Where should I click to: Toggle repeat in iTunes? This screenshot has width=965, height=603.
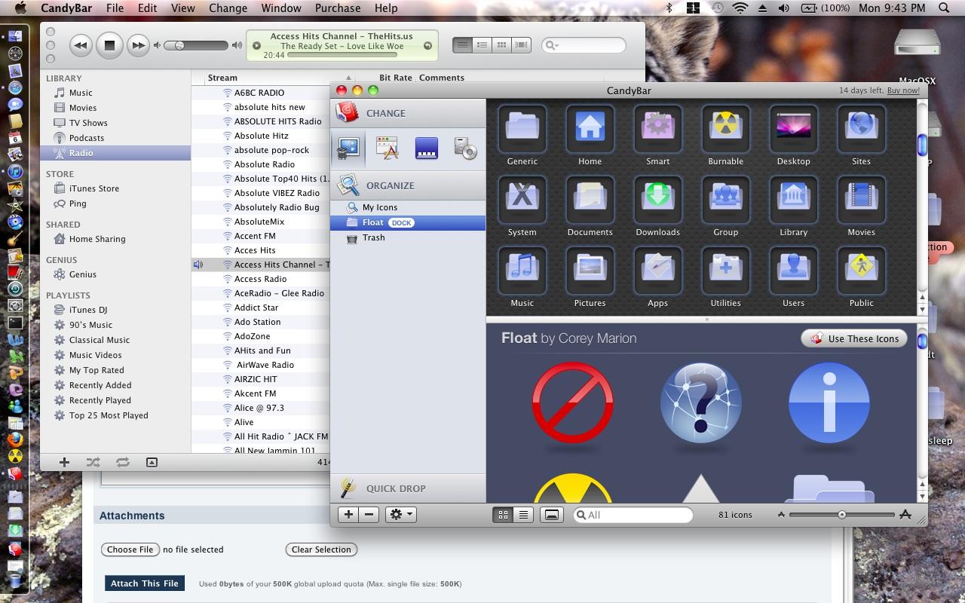tap(122, 462)
